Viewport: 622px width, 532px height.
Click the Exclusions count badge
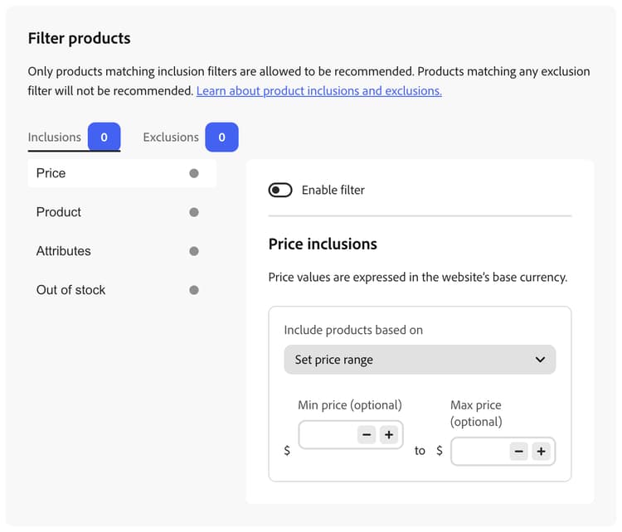(221, 138)
